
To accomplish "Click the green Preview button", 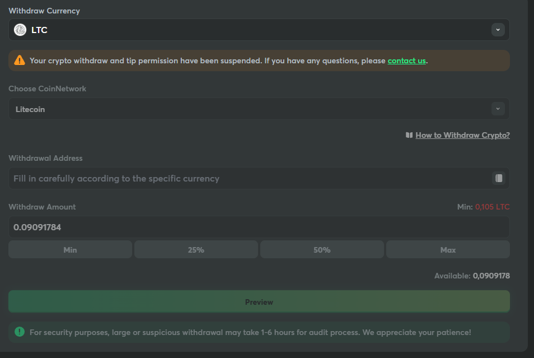I will pos(259,302).
